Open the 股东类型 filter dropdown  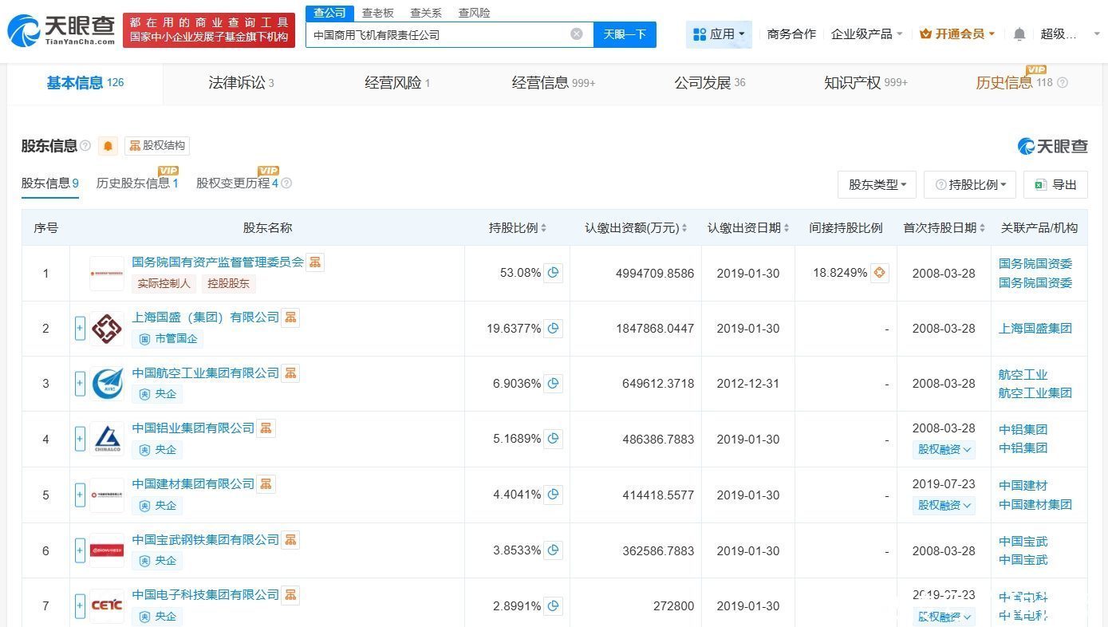(x=877, y=184)
